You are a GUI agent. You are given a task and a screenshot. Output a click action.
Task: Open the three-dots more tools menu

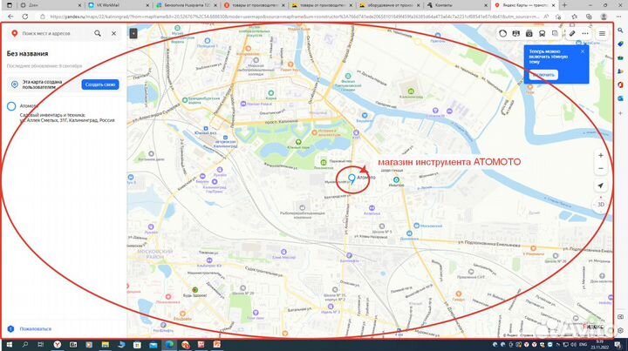click(x=585, y=34)
